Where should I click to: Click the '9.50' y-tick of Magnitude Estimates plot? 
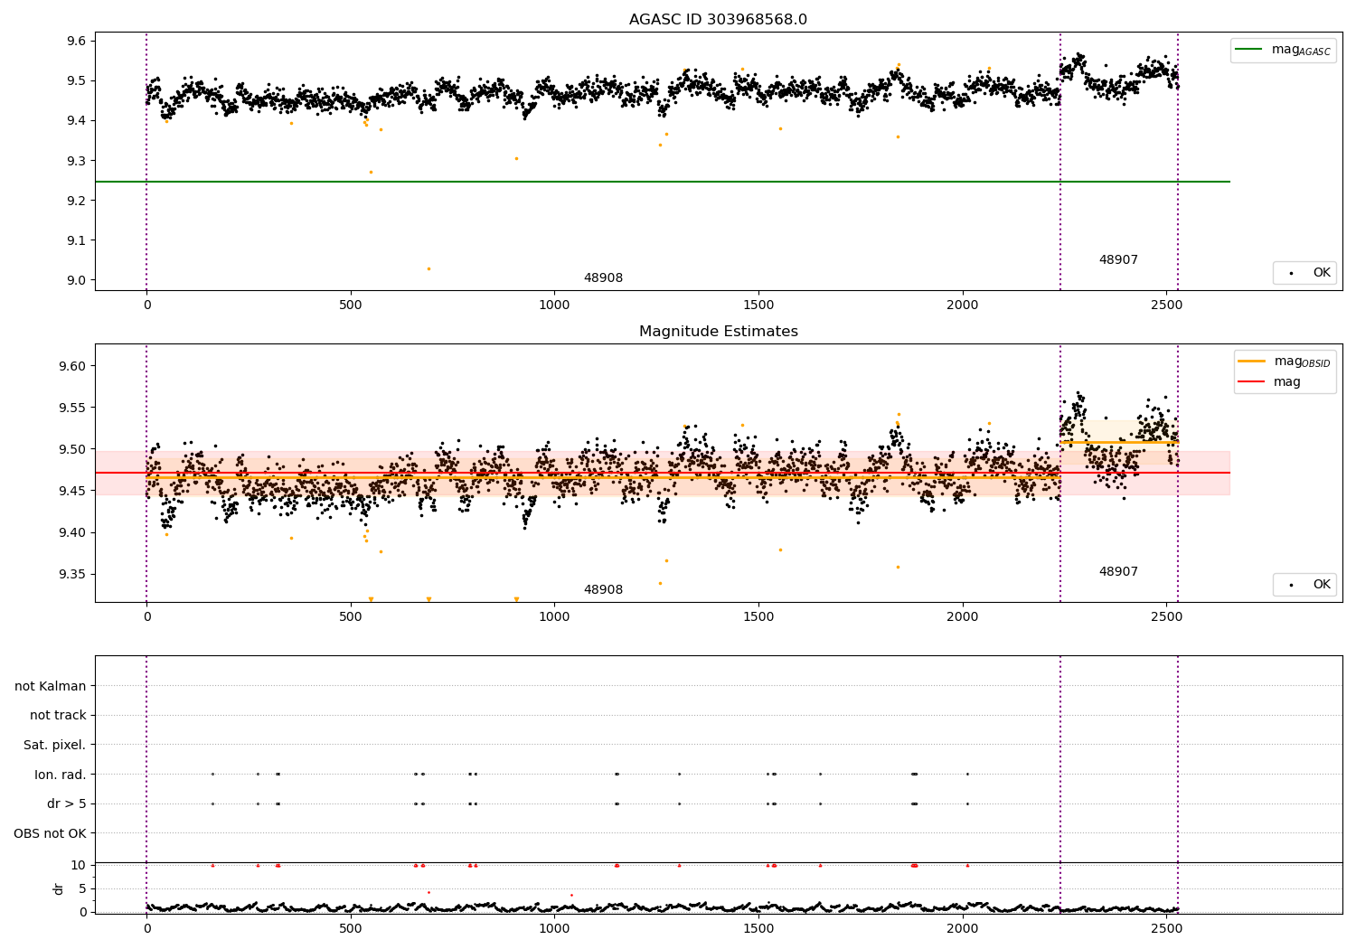(x=72, y=449)
